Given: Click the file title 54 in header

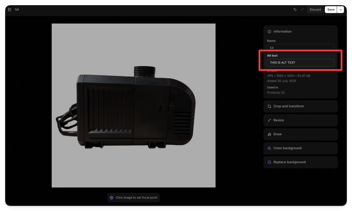Looking at the screenshot, I should (17, 10).
